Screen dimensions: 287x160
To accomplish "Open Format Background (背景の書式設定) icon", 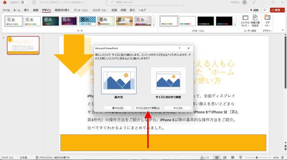I will (x=255, y=21).
